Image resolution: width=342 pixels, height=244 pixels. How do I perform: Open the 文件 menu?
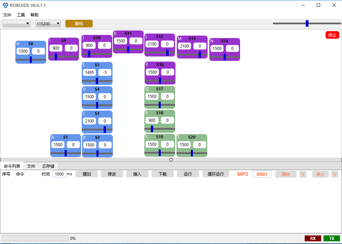pyautogui.click(x=7, y=15)
